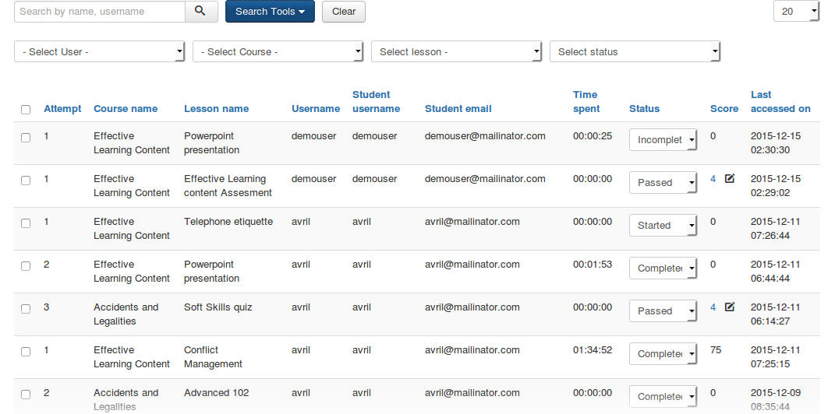Click edit score icon for Soft Skills quiz

730,307
